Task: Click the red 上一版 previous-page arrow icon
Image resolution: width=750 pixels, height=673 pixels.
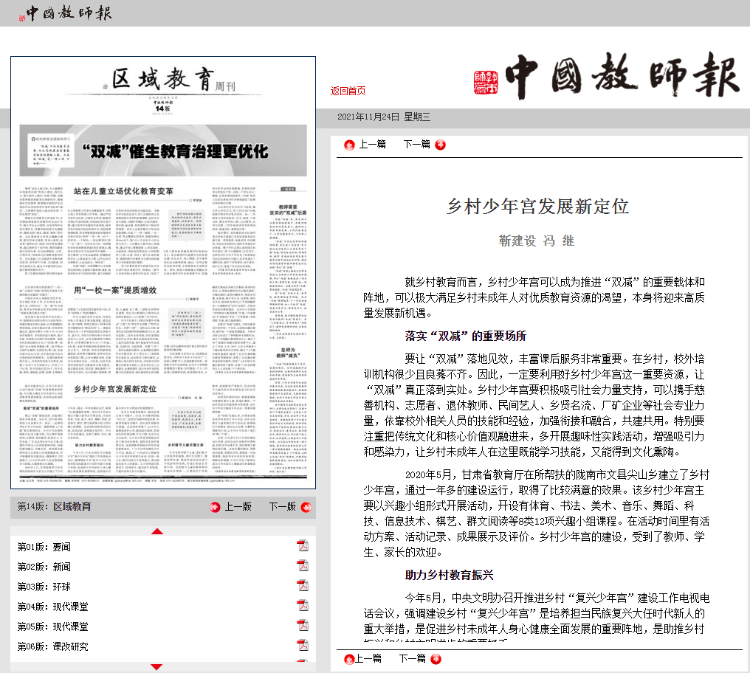Action: (216, 508)
